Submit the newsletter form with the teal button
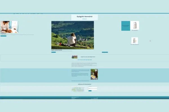 coord(90,91)
